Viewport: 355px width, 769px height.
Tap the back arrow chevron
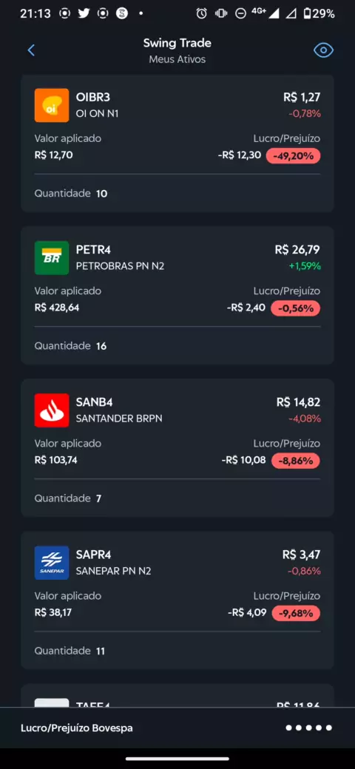point(31,50)
